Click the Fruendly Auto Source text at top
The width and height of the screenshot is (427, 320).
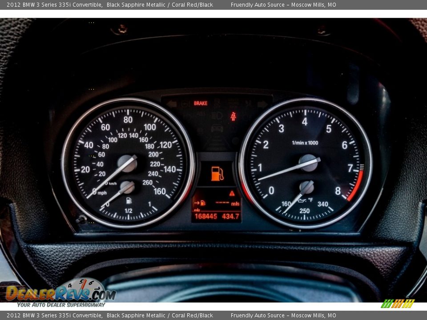click(283, 4)
